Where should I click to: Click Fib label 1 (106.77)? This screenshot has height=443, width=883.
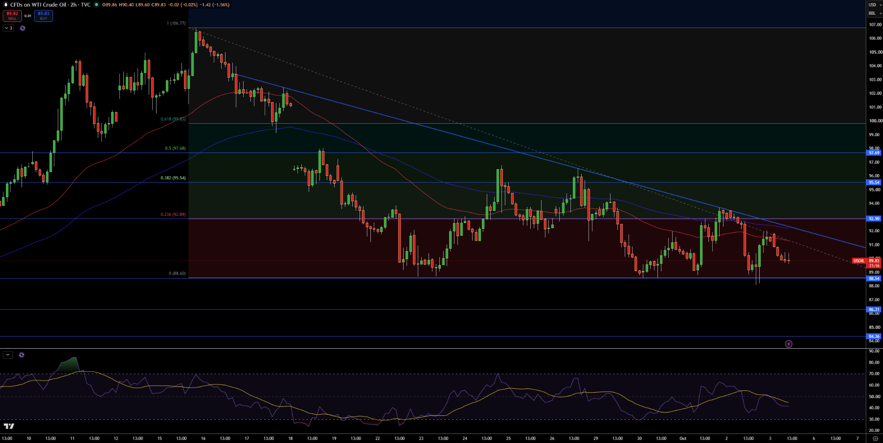point(176,23)
